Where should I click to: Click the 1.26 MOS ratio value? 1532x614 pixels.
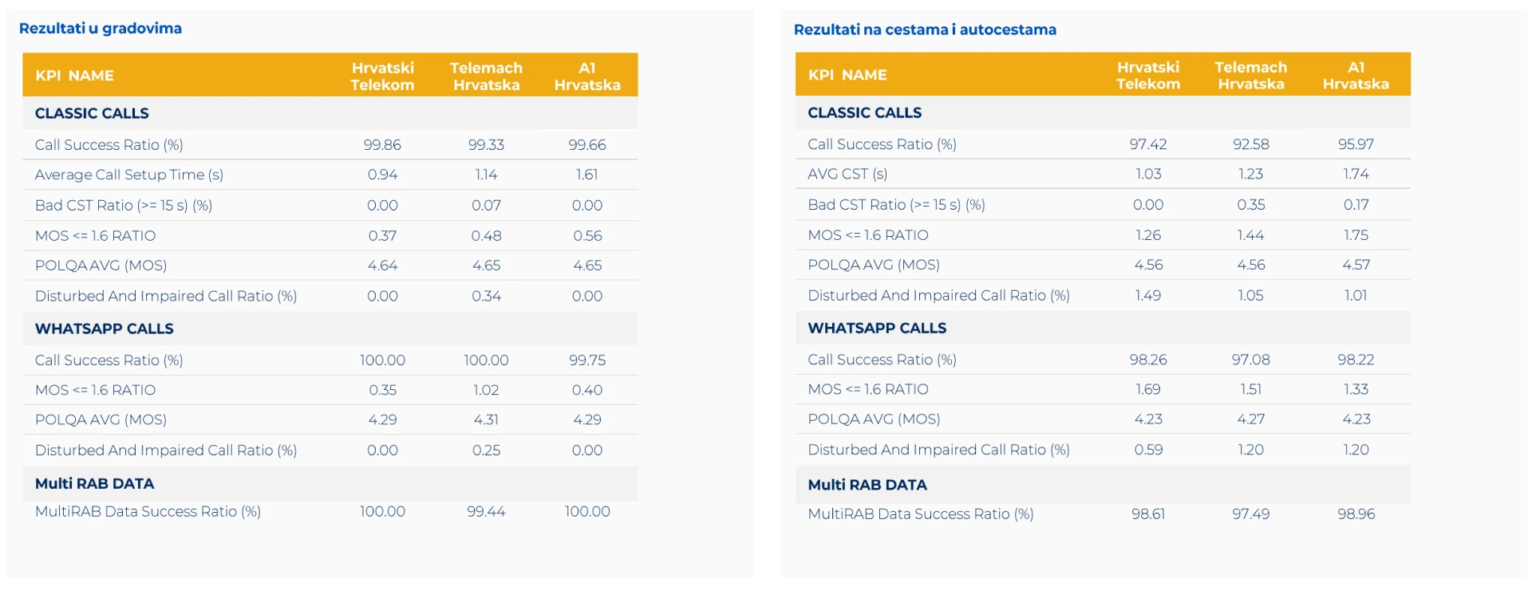click(x=1148, y=235)
